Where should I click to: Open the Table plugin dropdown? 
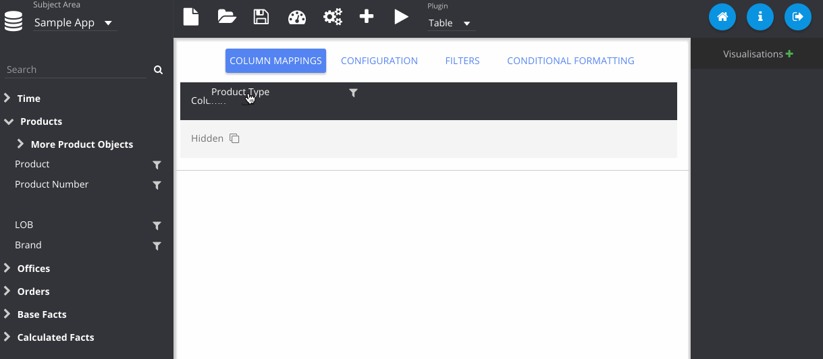click(x=451, y=23)
